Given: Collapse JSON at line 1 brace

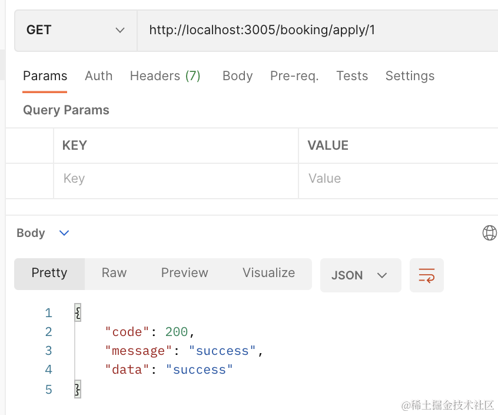Looking at the screenshot, I should click(78, 312).
